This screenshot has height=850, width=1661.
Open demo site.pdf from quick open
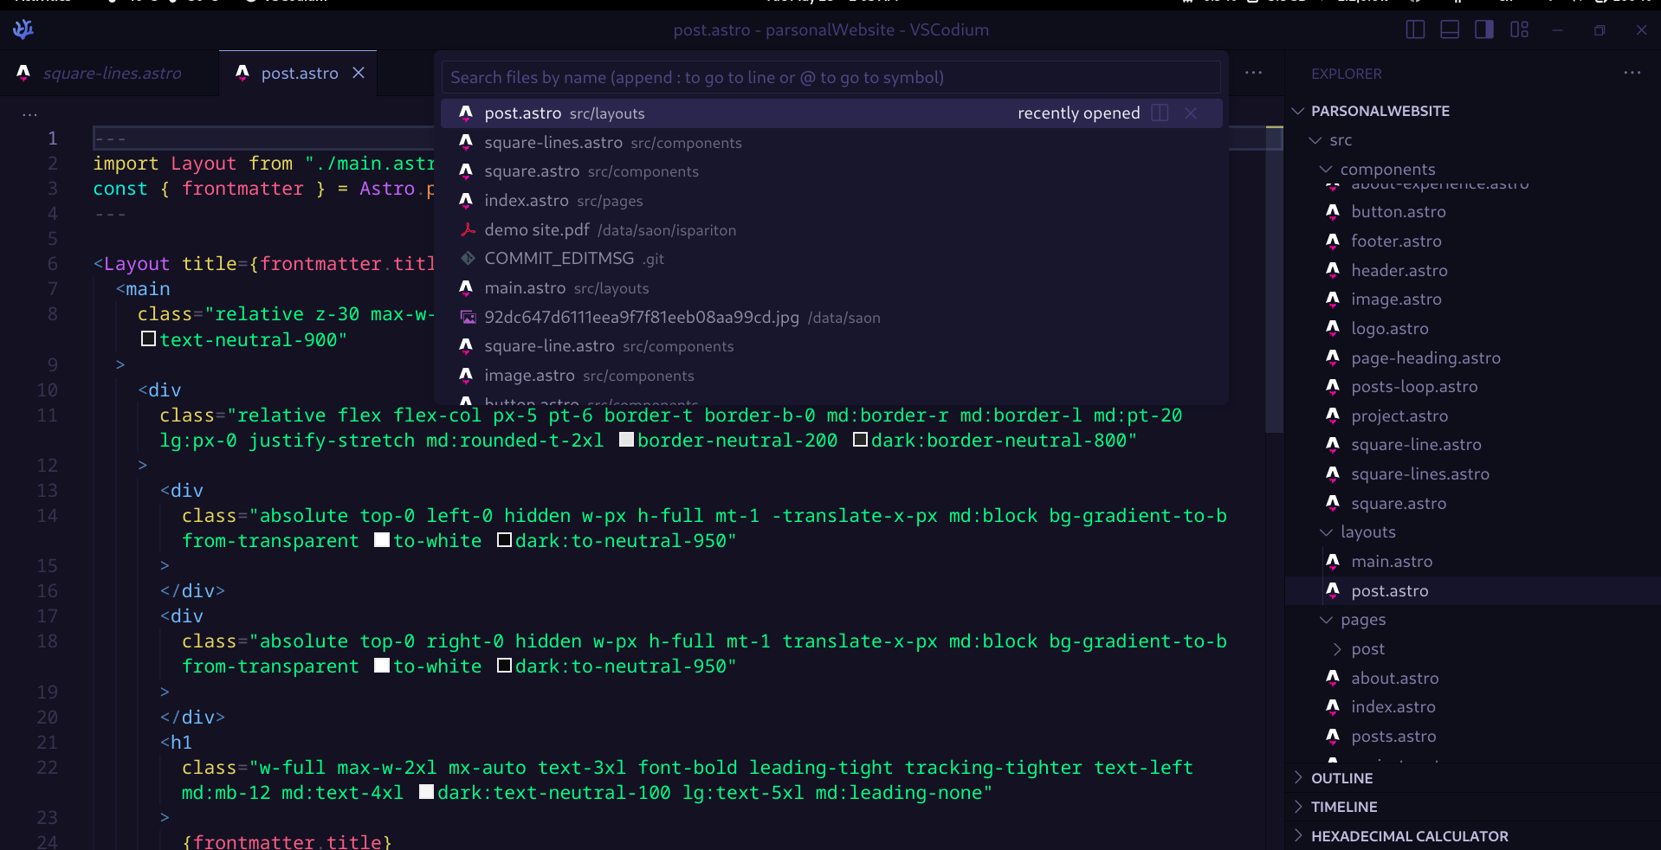(537, 229)
